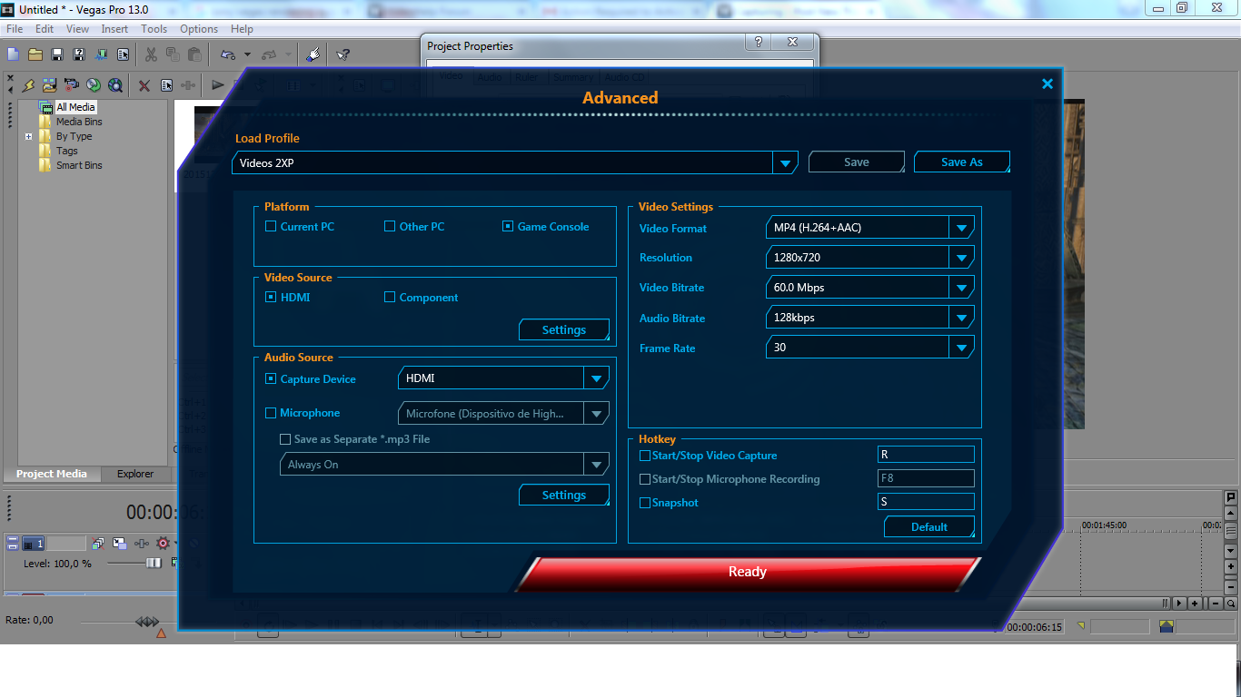
Task: Enable the Microphone audio source checkbox
Action: 271,413
